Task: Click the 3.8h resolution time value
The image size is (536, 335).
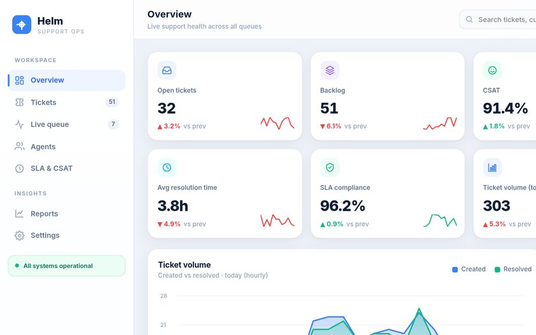Action: 173,205
